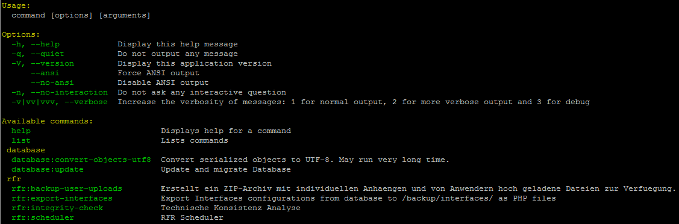The height and width of the screenshot is (224, 679).
Task: Click the Options heading
Action: point(20,34)
